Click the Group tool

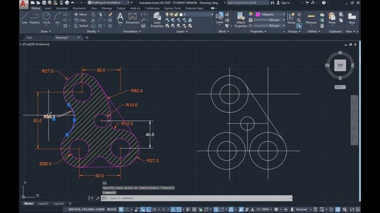tap(291, 18)
